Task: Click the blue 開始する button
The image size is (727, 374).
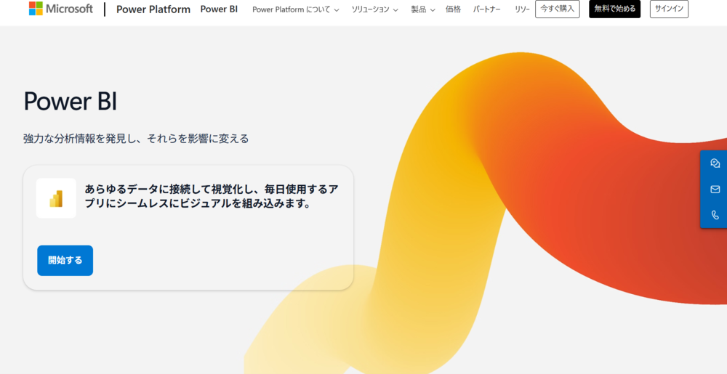Action: pos(65,260)
